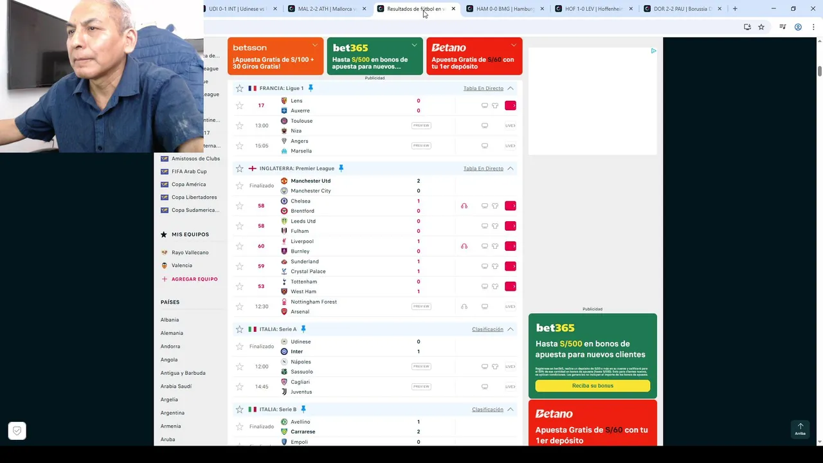
Task: Open Tabla En Directo for Premier League
Action: click(484, 168)
